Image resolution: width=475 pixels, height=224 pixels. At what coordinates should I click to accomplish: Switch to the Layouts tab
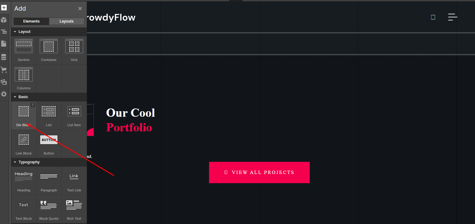(66, 21)
